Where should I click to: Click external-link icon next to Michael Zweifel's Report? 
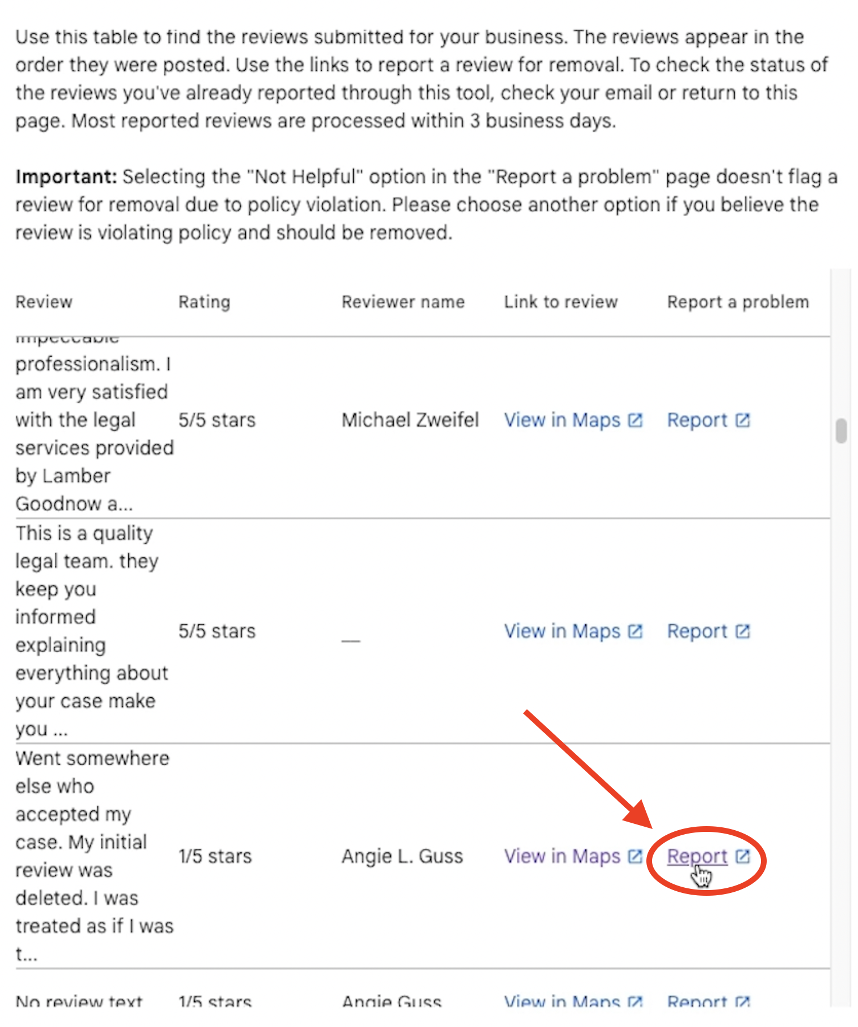pos(742,420)
